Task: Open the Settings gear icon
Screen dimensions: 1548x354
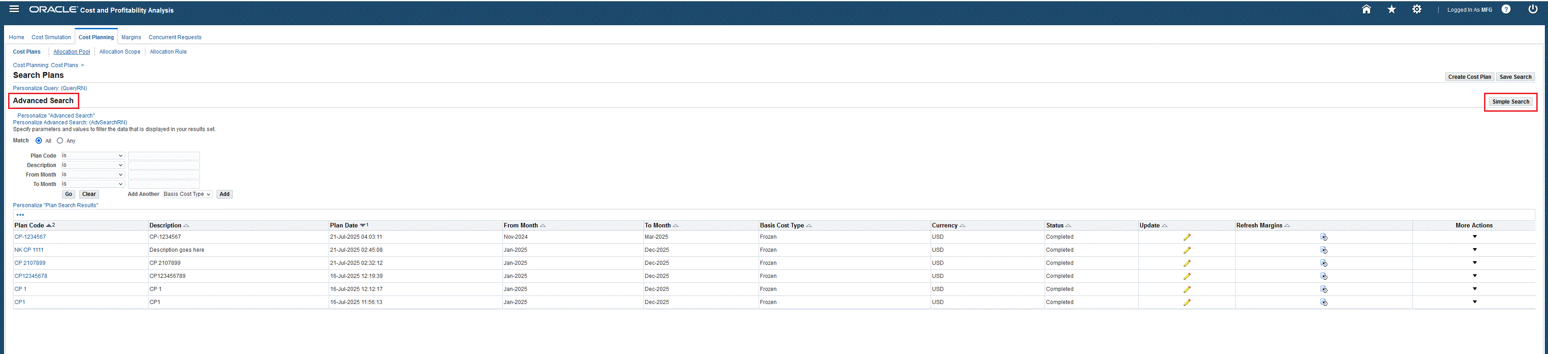Action: point(1417,9)
